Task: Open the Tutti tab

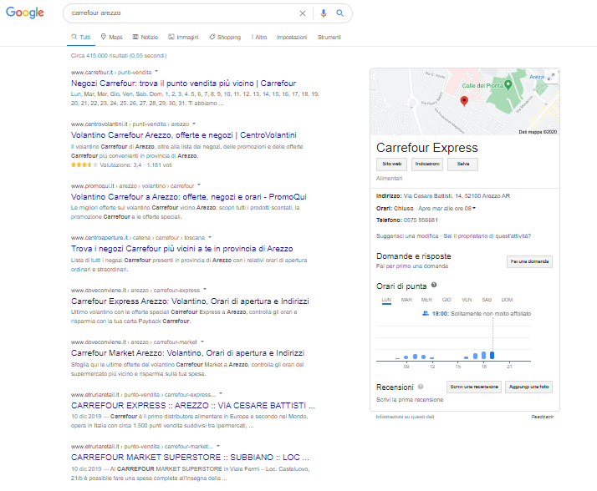Action: 81,37
